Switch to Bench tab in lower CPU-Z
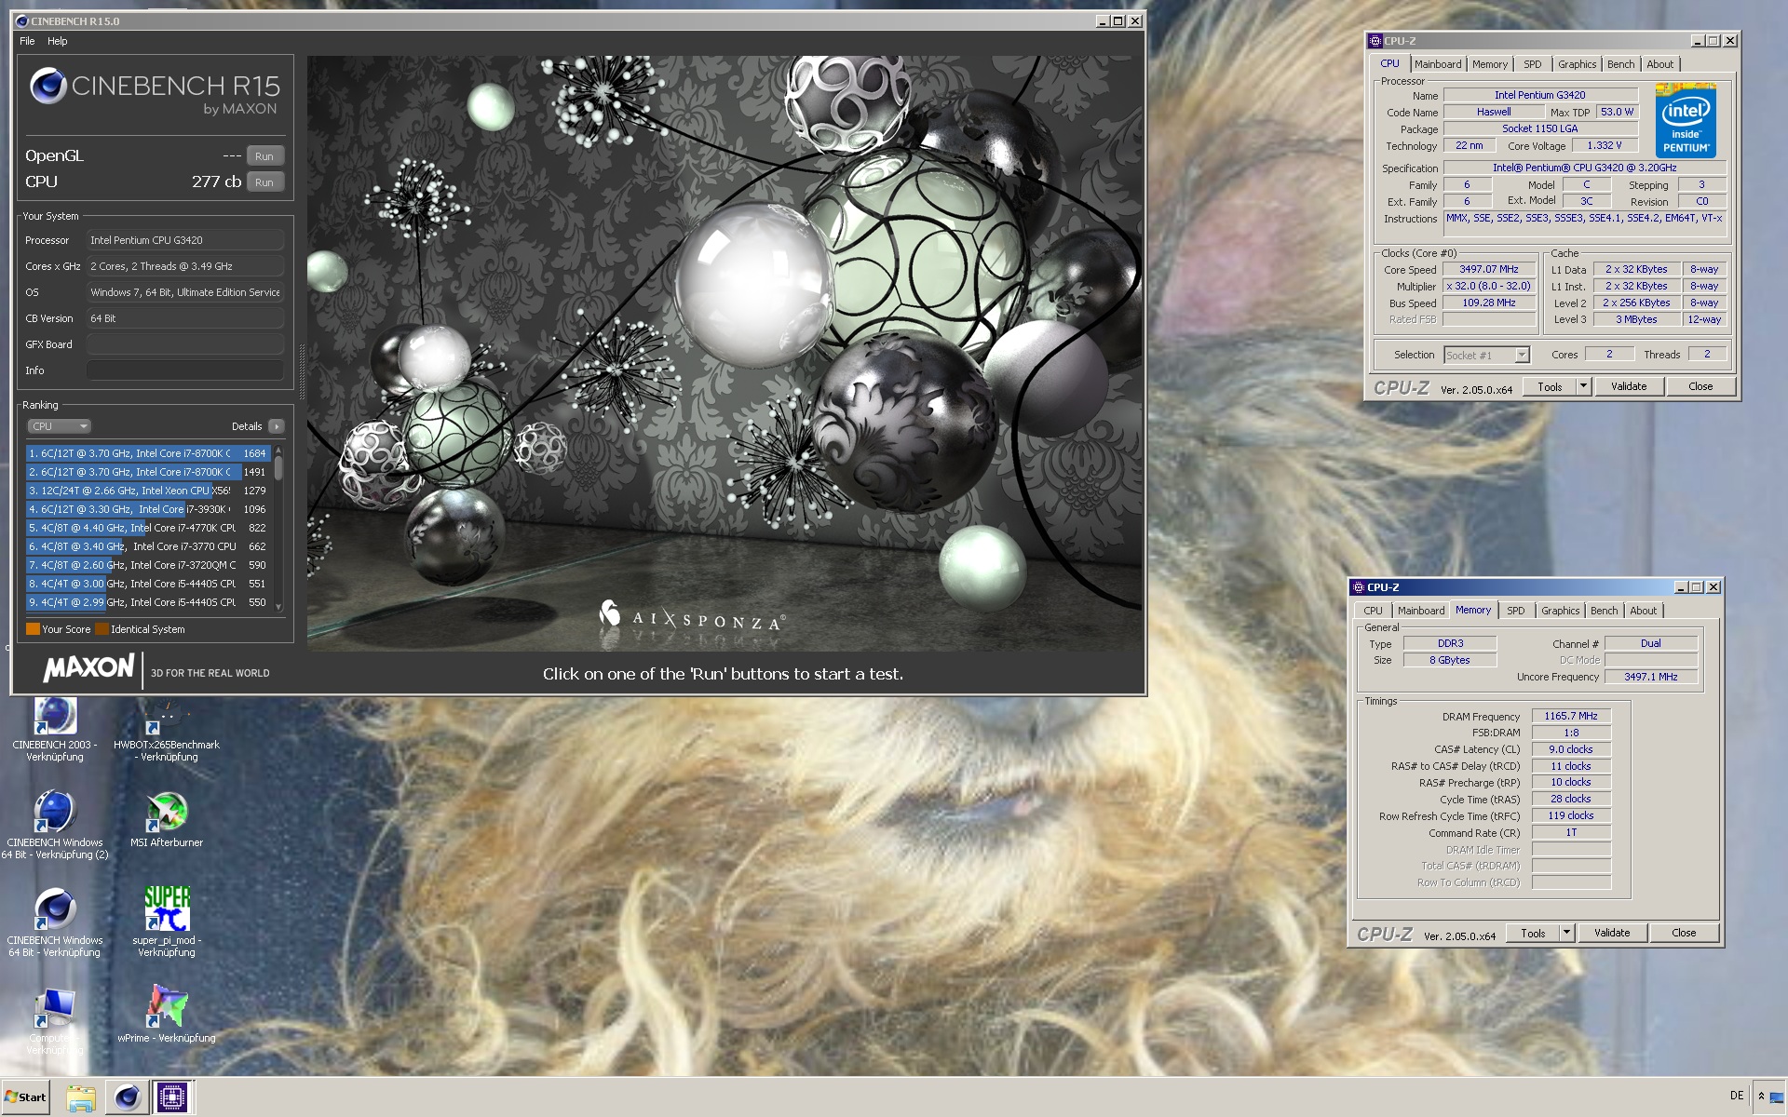The width and height of the screenshot is (1788, 1117). [1604, 611]
